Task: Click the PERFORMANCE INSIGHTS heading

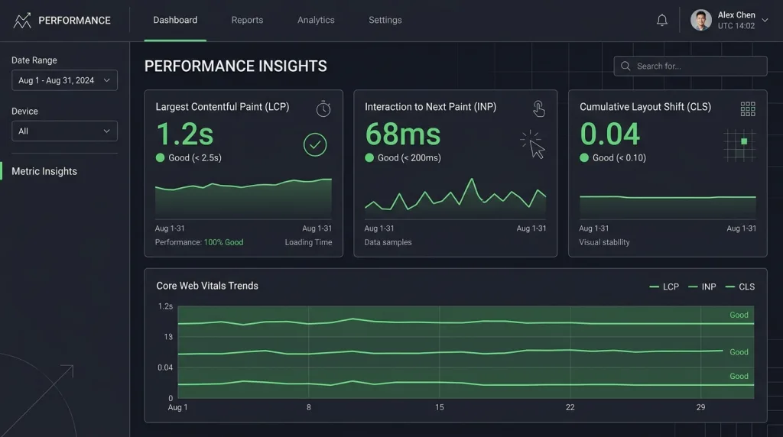Action: (236, 66)
